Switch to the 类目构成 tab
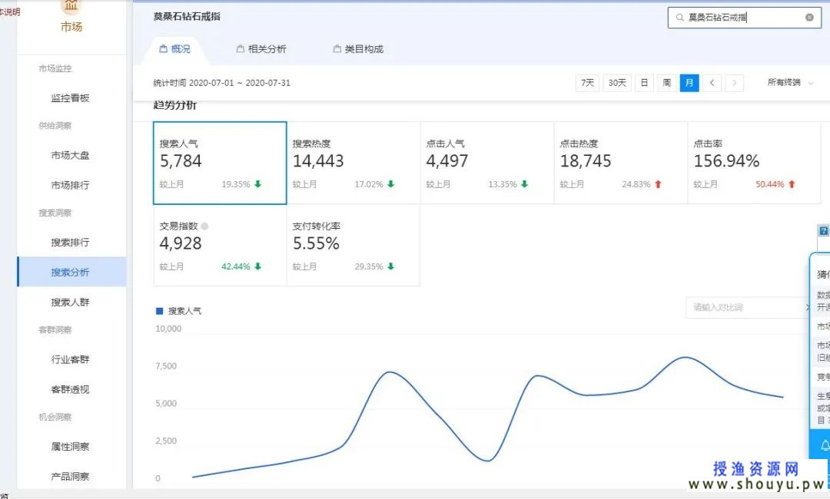The width and height of the screenshot is (830, 499). pyautogui.click(x=357, y=49)
